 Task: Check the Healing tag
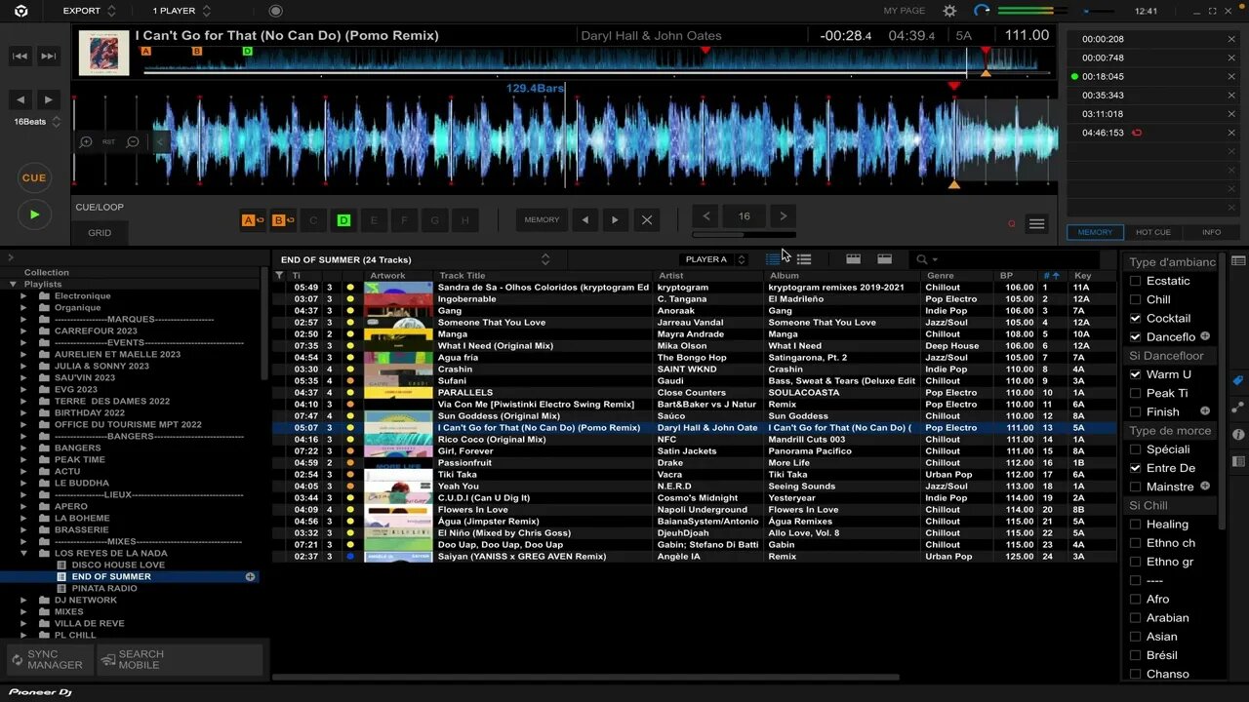1135,524
